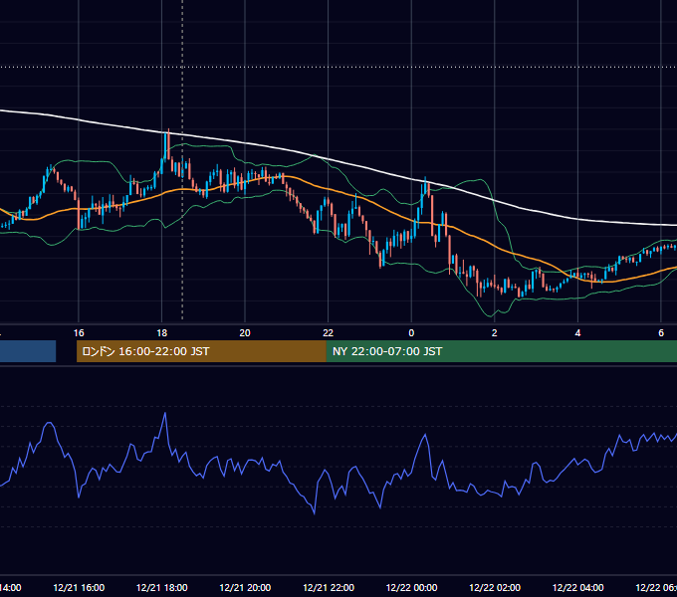Click the blue session bar left of ロンドン

pyautogui.click(x=28, y=351)
